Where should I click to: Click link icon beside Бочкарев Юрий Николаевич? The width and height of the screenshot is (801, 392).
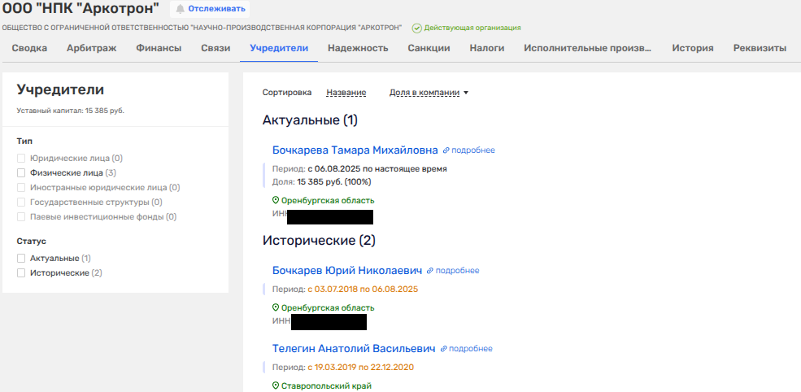click(430, 271)
